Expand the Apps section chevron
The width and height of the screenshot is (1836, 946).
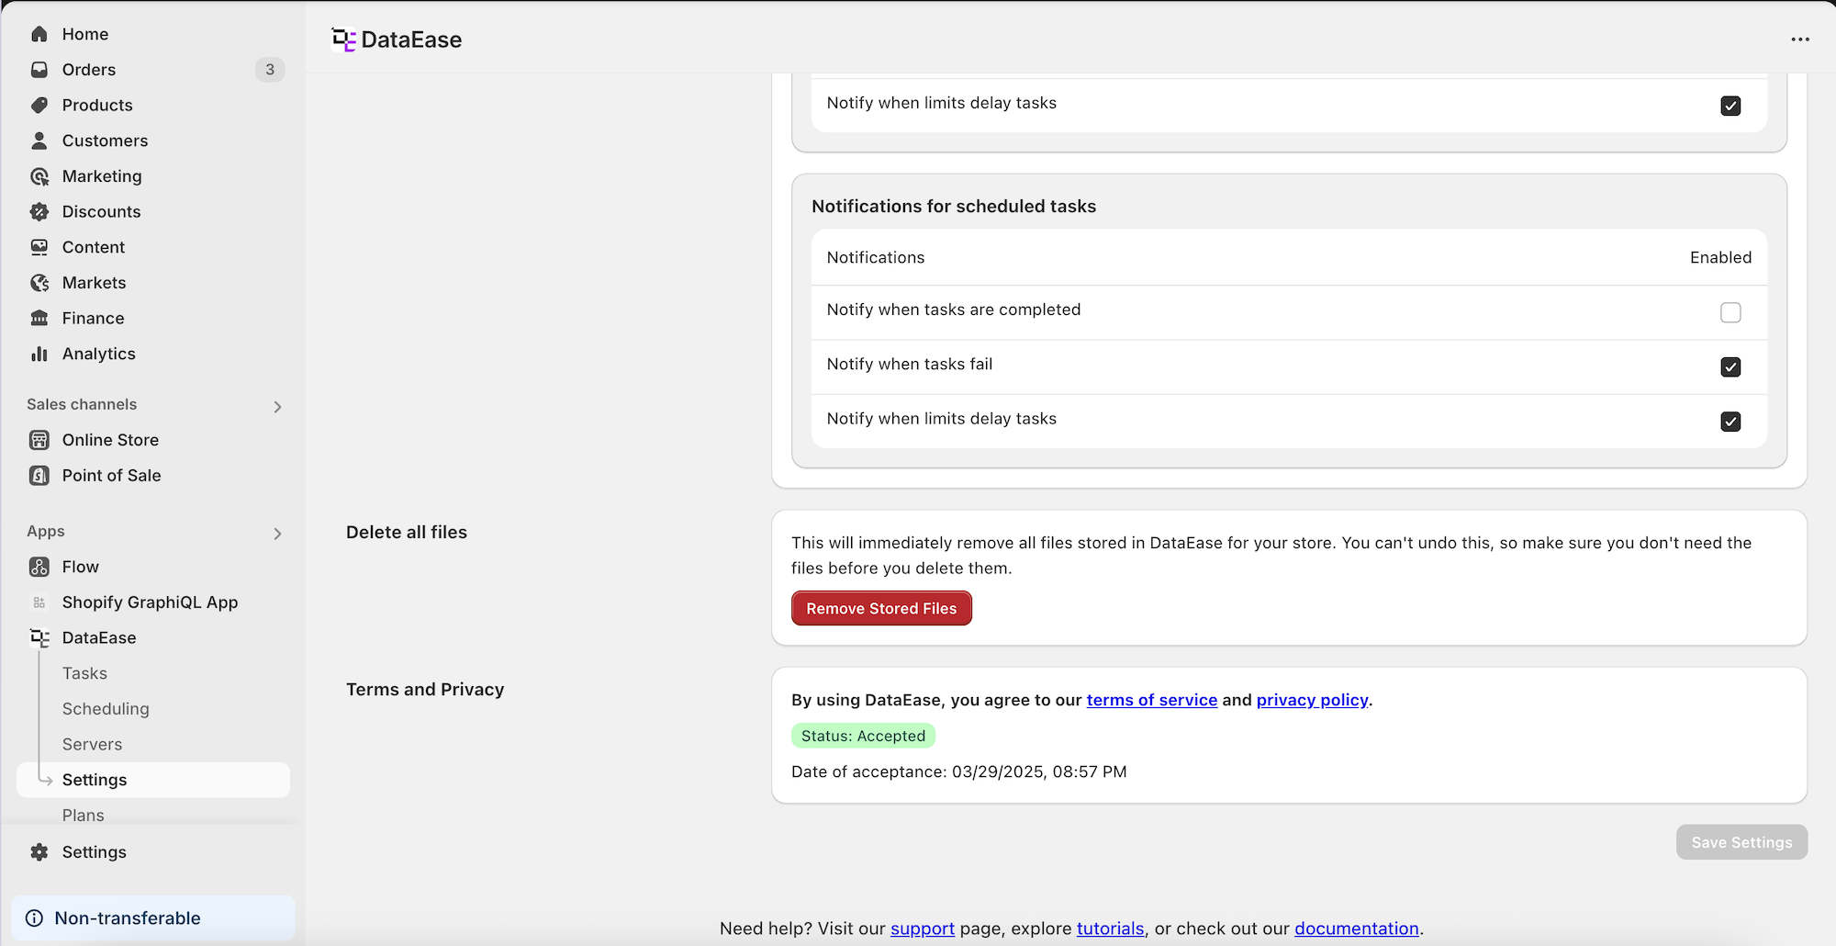(x=277, y=534)
